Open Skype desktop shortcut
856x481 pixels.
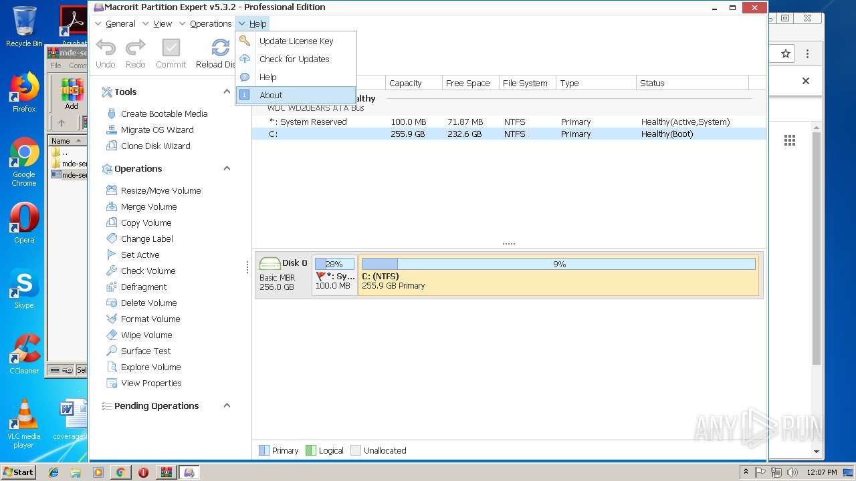point(24,289)
